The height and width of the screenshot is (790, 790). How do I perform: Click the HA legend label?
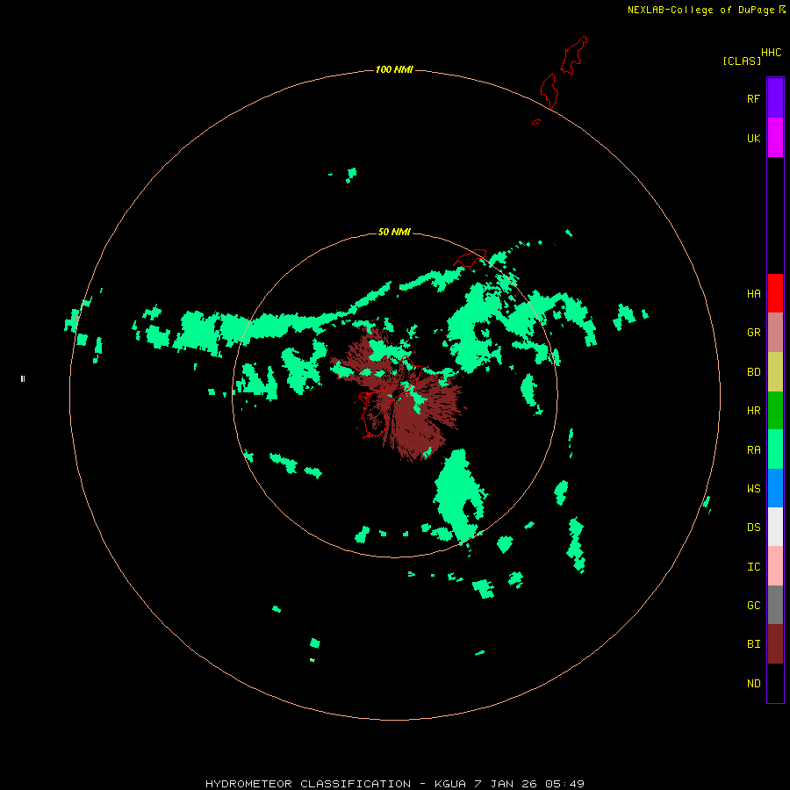coord(753,294)
